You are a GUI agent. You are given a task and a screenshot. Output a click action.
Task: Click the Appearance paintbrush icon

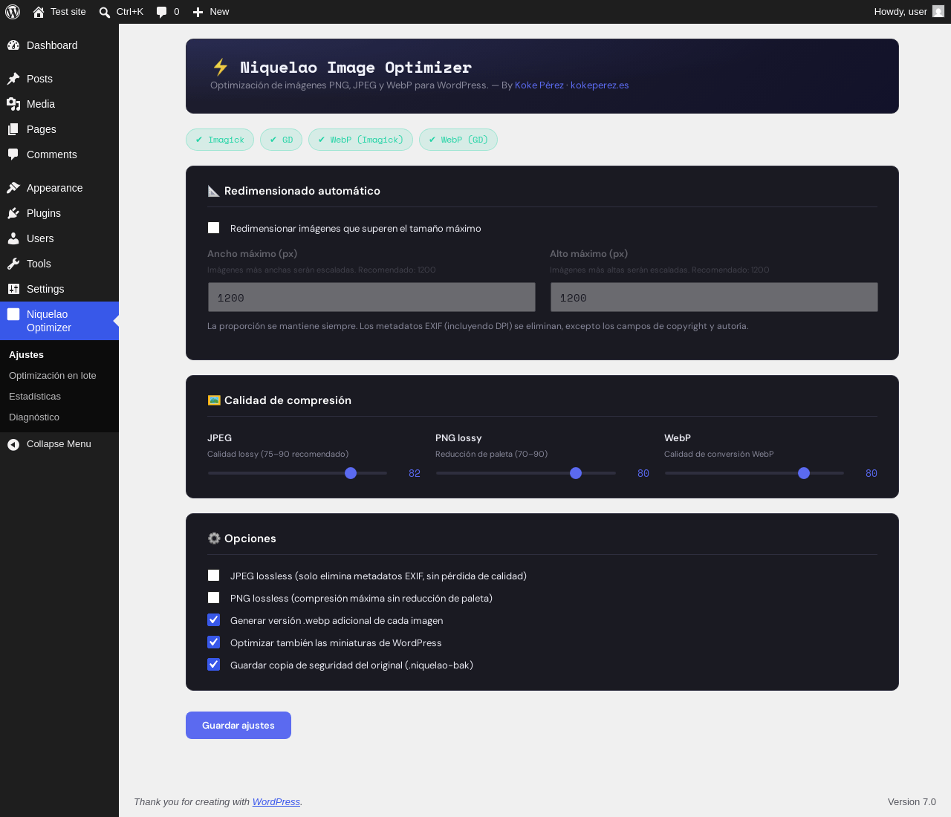[13, 188]
